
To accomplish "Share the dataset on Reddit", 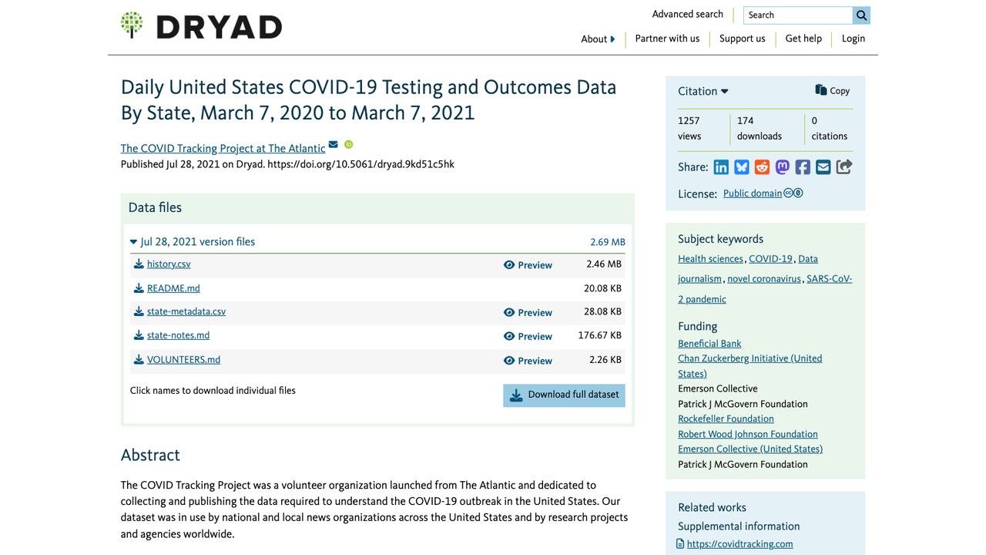I will tap(762, 167).
